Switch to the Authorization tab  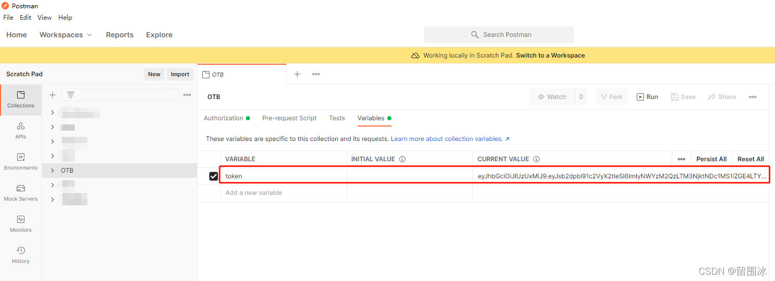(227, 118)
